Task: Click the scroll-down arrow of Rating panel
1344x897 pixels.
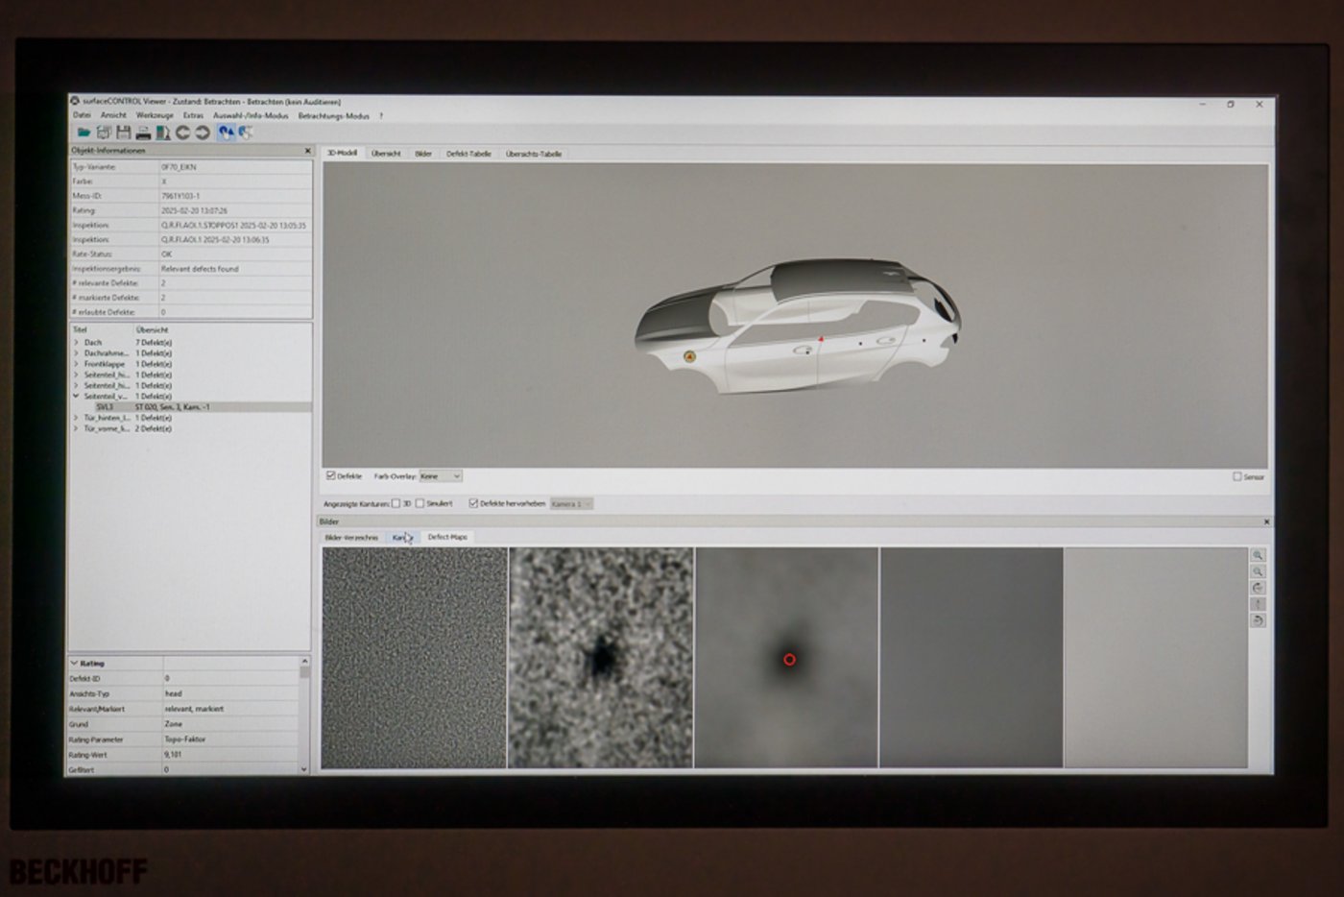Action: (304, 769)
